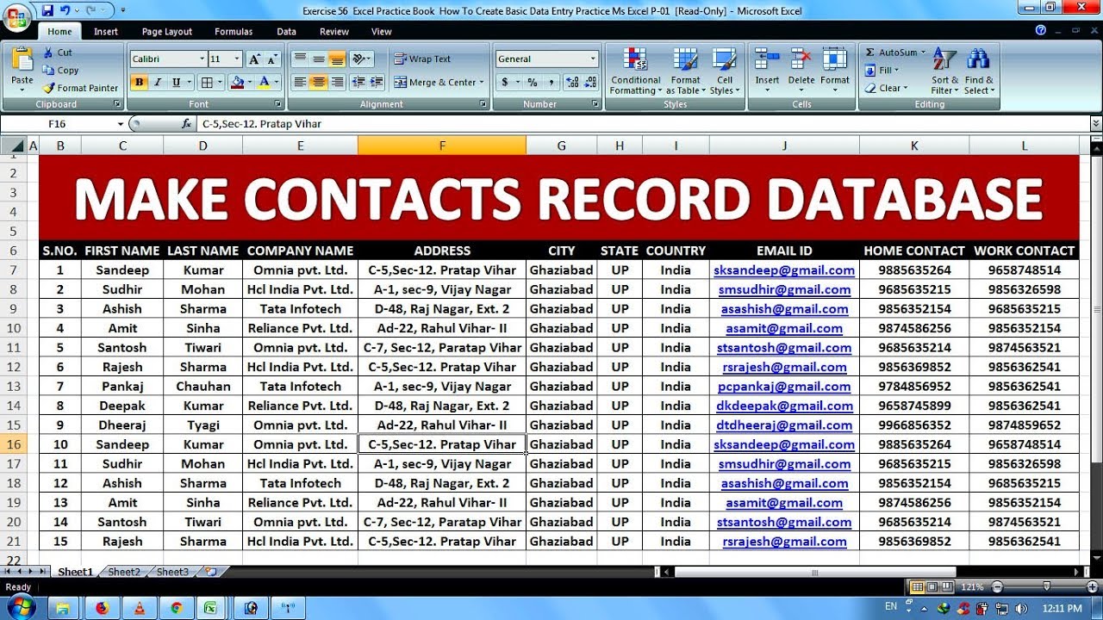Copy the selection
Image resolution: width=1103 pixels, height=620 pixels.
pos(60,71)
